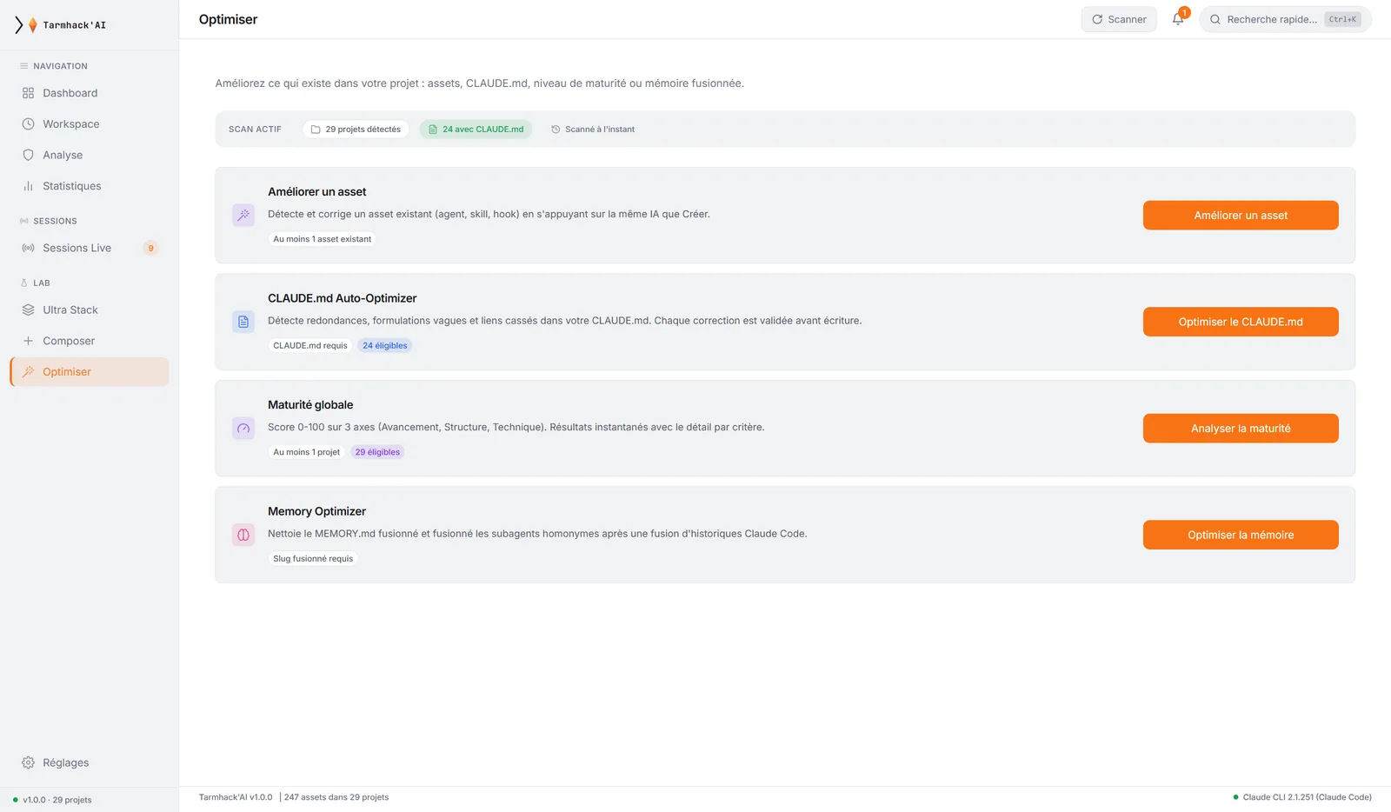The height and width of the screenshot is (812, 1391).
Task: Click the Ultra Stack layers icon
Action: tap(28, 309)
